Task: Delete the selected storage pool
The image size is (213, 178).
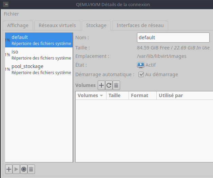Action: click(31, 169)
